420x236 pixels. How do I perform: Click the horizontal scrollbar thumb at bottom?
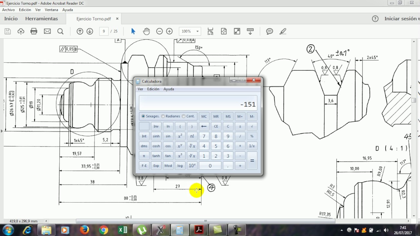click(206, 221)
